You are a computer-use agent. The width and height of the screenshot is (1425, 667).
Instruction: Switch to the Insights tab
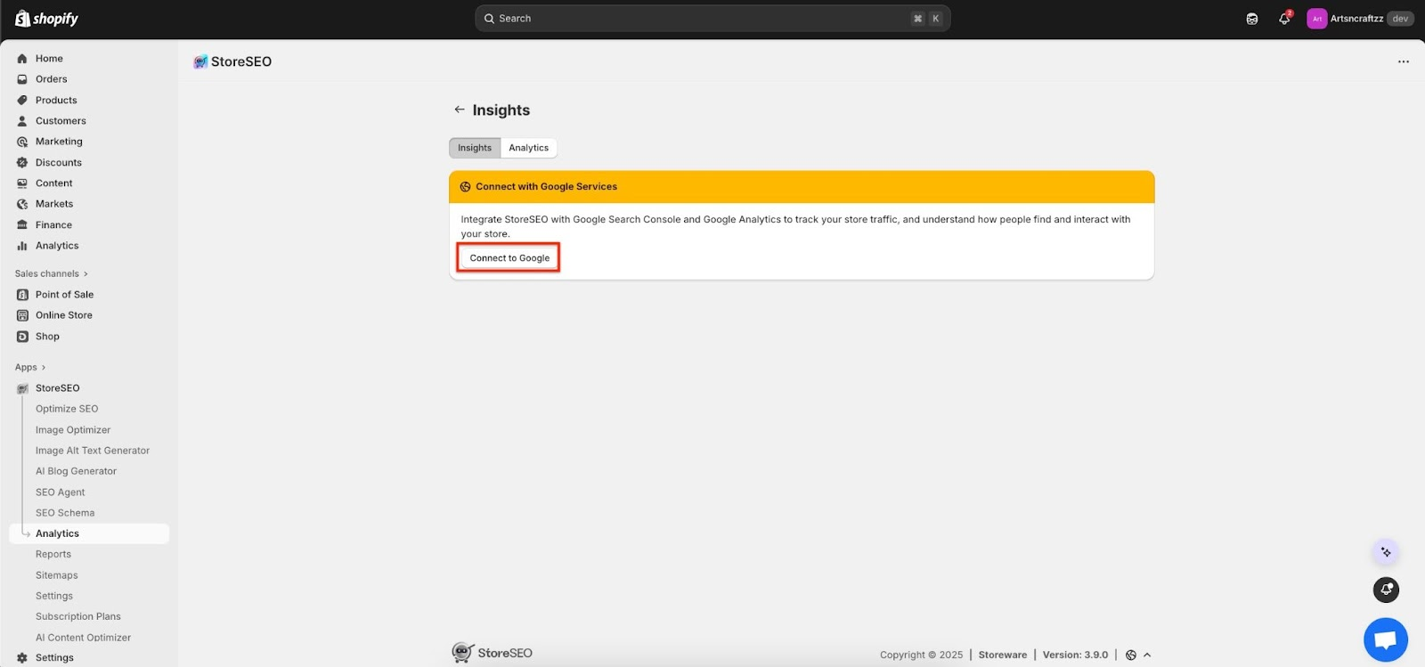(475, 148)
